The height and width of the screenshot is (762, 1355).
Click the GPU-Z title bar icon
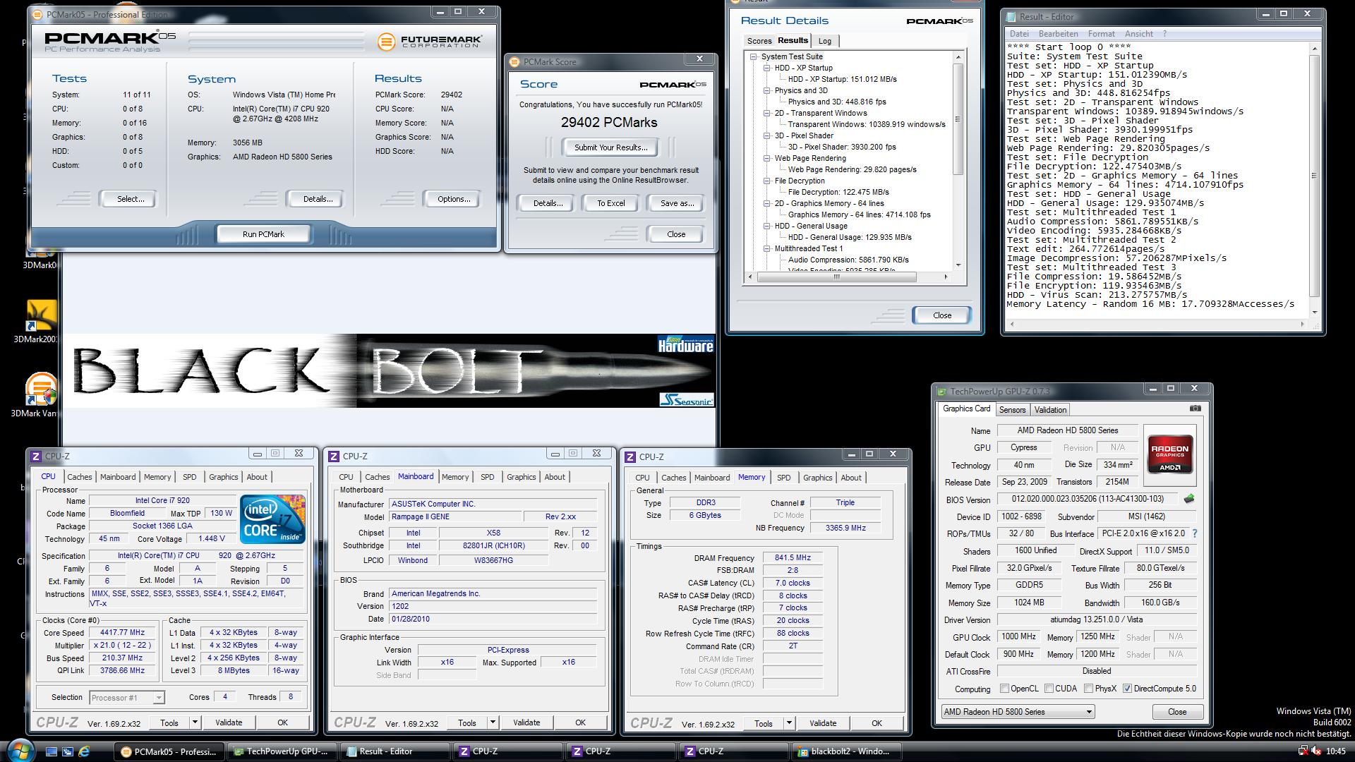(941, 391)
